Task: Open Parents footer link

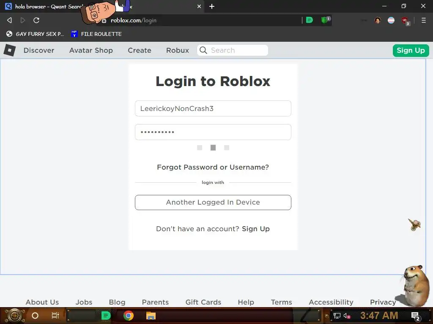Action: pyautogui.click(x=155, y=302)
